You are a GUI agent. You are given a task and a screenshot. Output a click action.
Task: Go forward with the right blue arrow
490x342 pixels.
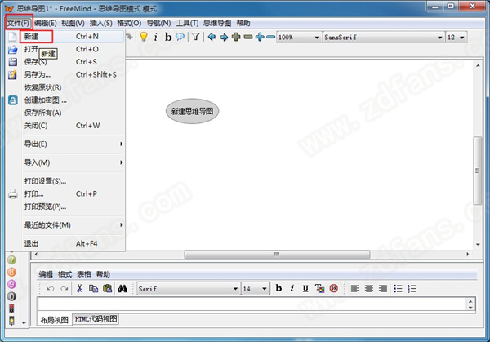(224, 38)
